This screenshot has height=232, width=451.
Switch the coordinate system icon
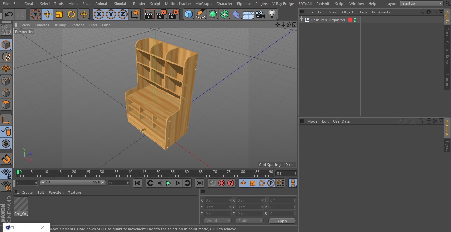[x=135, y=14]
